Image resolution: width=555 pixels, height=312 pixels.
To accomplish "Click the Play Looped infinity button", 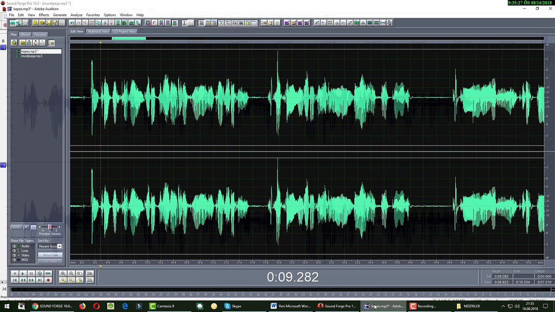I will coord(48,273).
